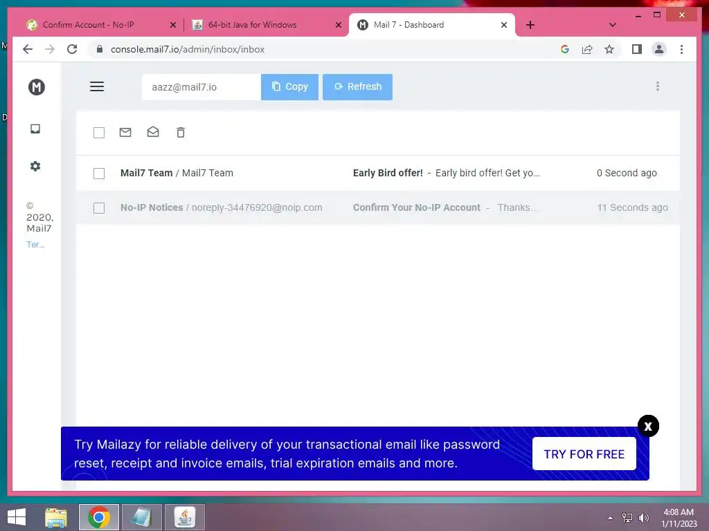
Task: Go forward with browser forward arrow
Action: 50,49
